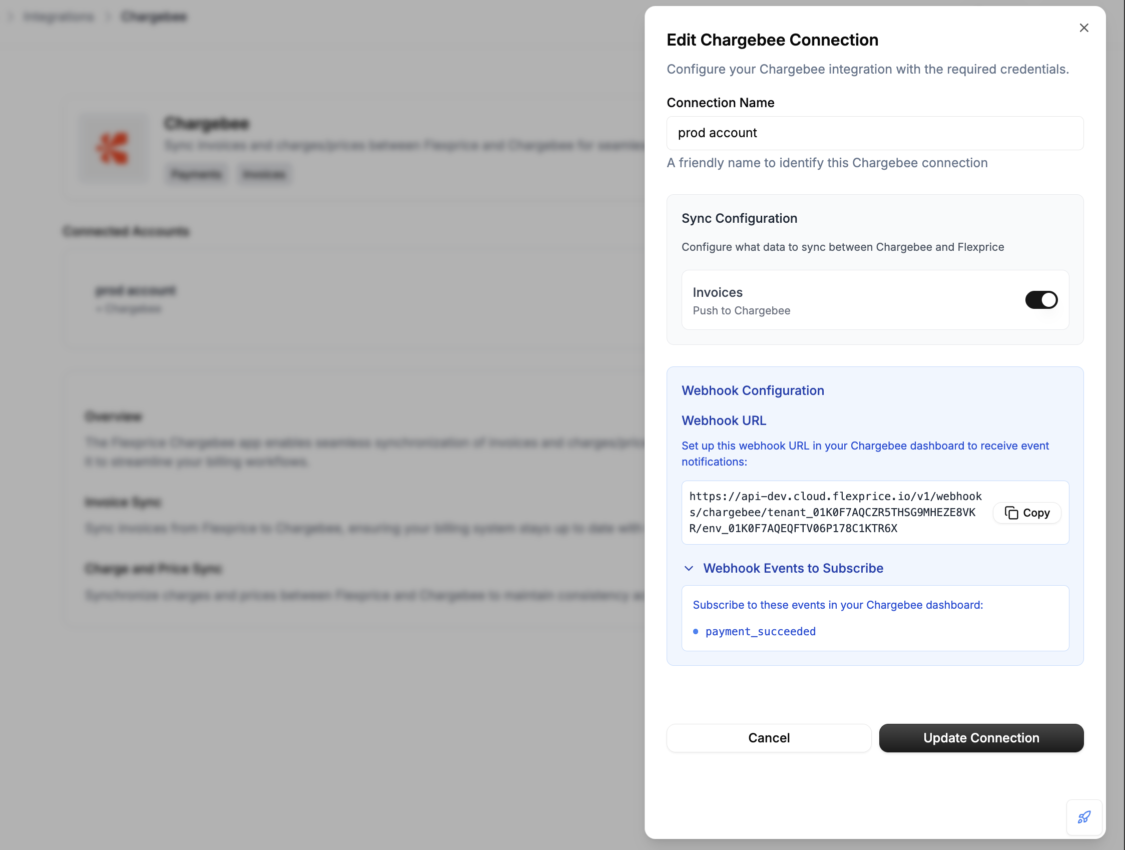Select Chargebee in the breadcrumb trail
Screen dimensions: 1125x850
pos(154,17)
